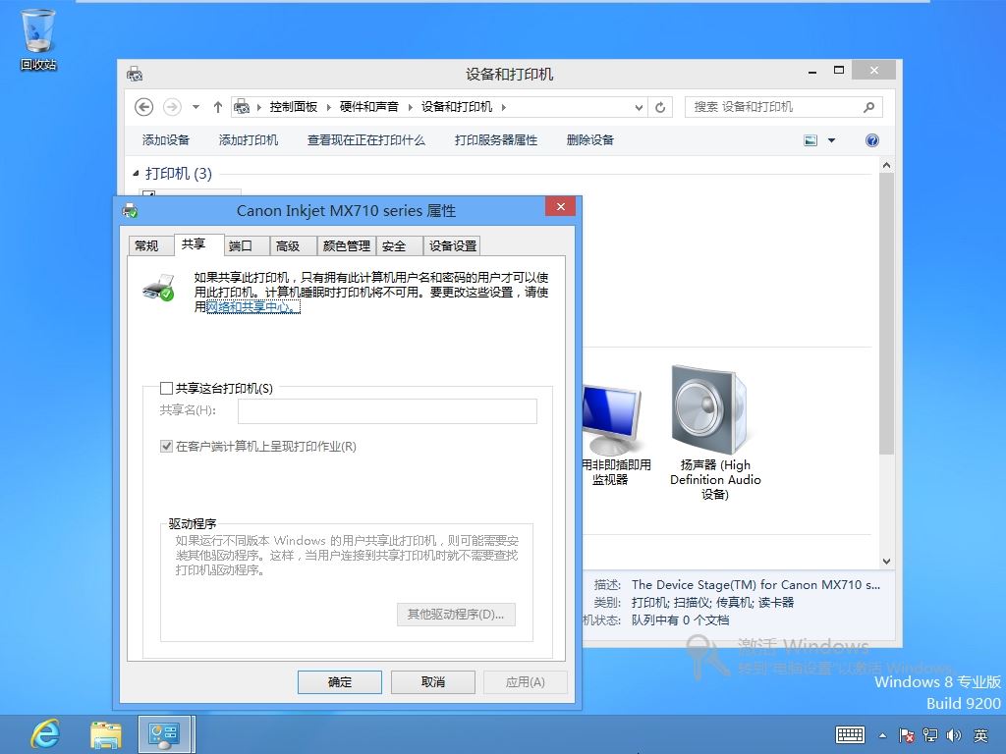Click 添加设备 toolbar command

165,139
